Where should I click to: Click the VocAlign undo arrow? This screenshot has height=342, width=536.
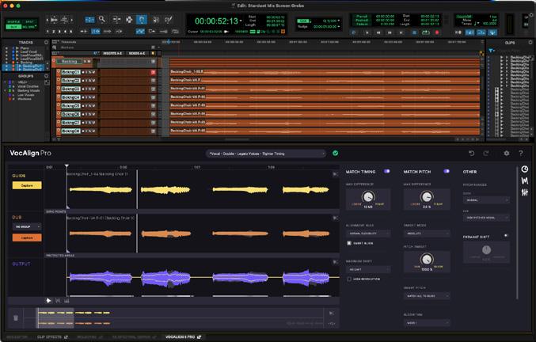tap(472, 153)
